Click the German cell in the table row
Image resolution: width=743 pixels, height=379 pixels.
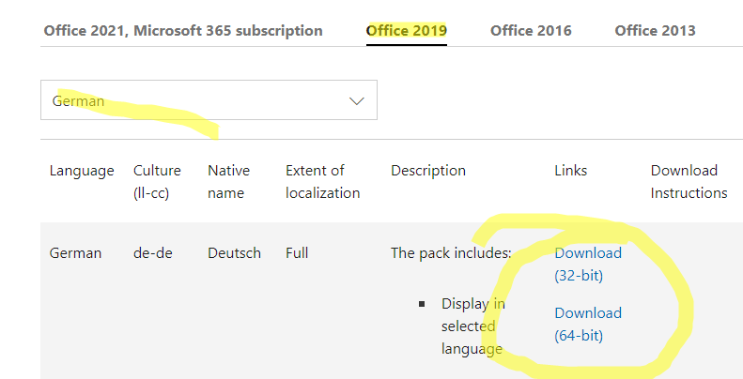coord(75,252)
